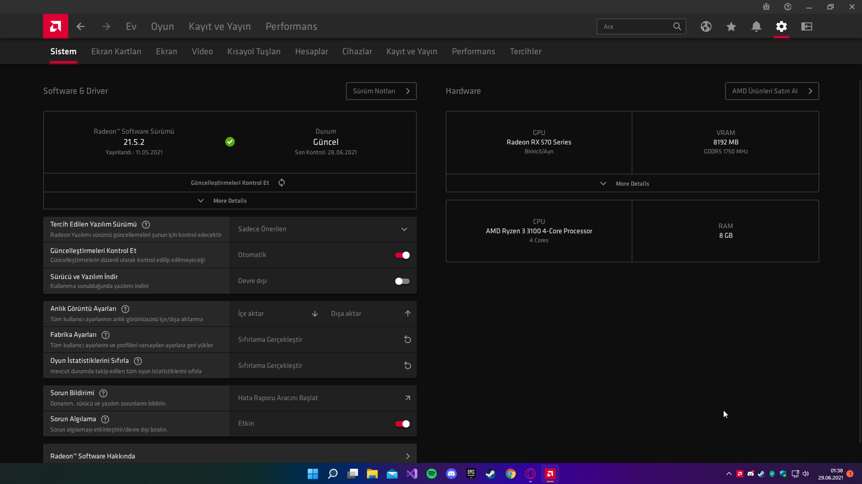Open the web browser globe icon

(706, 26)
